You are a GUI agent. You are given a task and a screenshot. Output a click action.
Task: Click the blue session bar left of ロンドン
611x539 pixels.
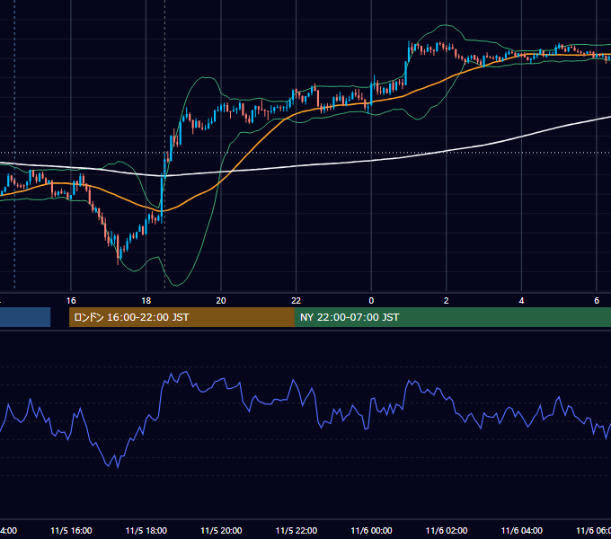25,317
